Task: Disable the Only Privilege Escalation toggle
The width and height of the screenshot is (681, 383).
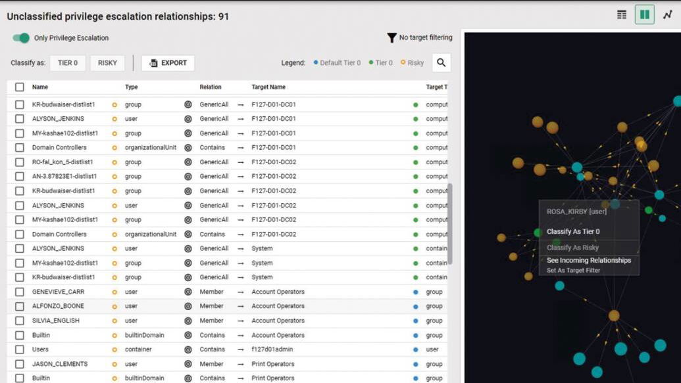Action: coord(21,38)
